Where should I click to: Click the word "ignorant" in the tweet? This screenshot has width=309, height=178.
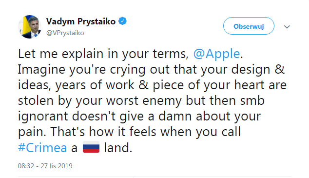[x=43, y=117]
